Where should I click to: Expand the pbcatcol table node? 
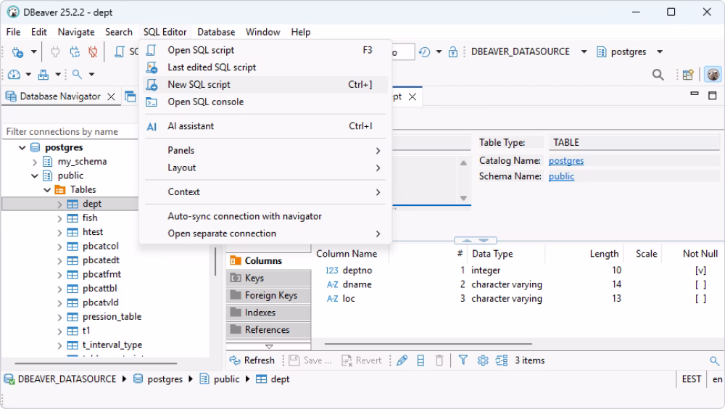(59, 247)
